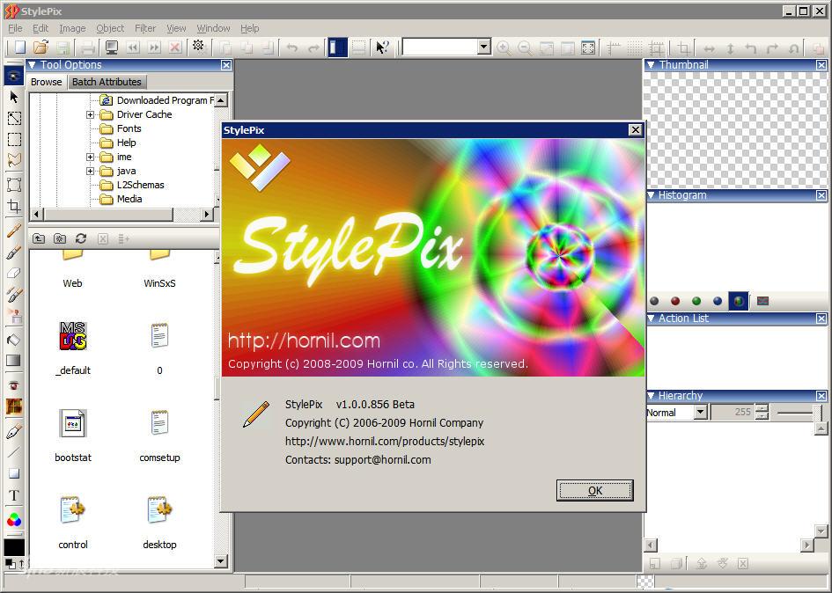This screenshot has height=593, width=832.
Task: Click the open file folder toolbar icon
Action: coord(40,48)
